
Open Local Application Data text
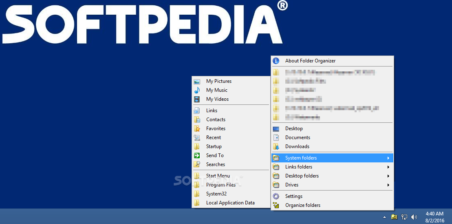point(230,203)
